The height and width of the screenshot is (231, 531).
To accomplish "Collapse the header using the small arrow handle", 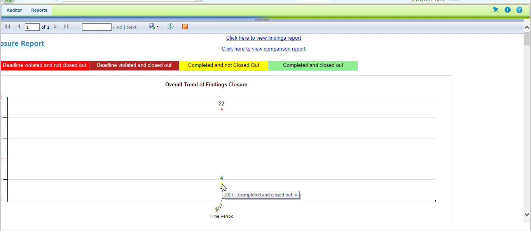I will point(262,20).
